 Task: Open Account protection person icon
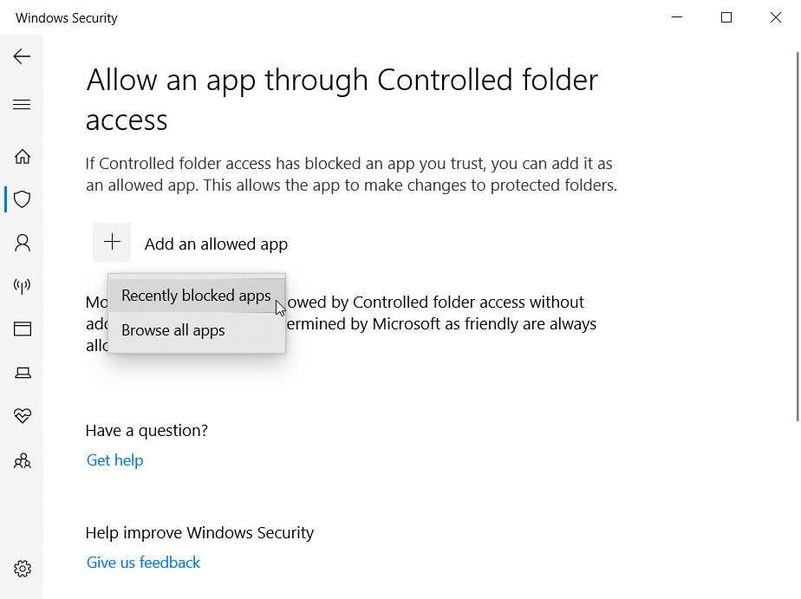click(23, 243)
